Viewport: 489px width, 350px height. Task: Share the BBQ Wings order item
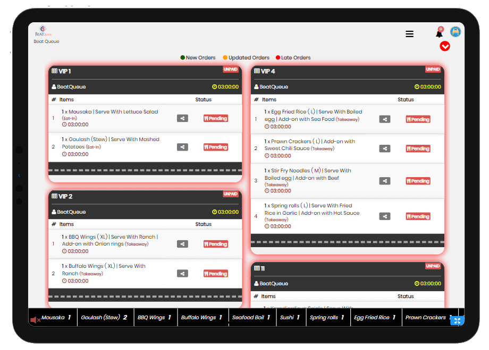click(182, 244)
